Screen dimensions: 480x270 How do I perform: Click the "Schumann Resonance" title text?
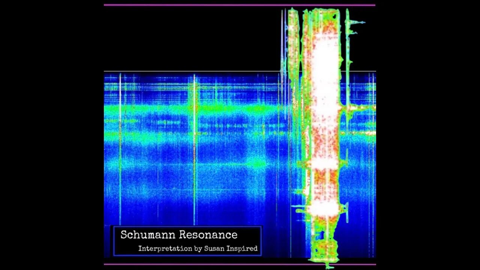pyautogui.click(x=179, y=235)
